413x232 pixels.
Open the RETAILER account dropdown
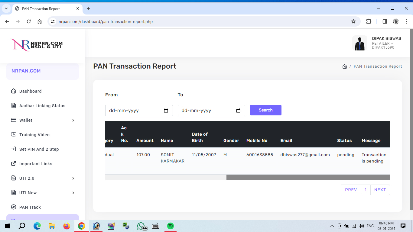click(382, 43)
